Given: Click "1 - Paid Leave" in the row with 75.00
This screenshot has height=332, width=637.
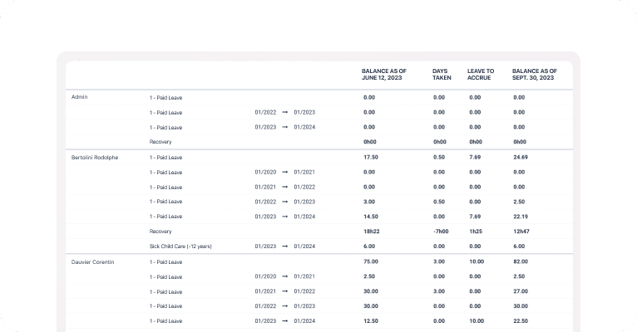Looking at the screenshot, I should pos(165,262).
